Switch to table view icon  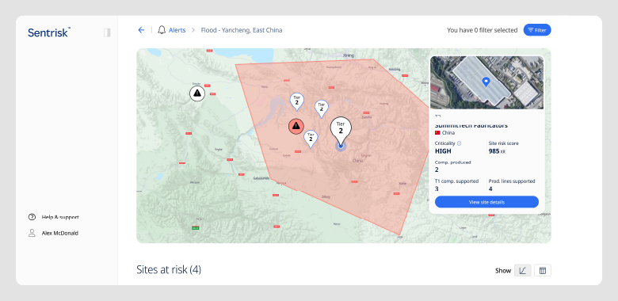coord(543,270)
